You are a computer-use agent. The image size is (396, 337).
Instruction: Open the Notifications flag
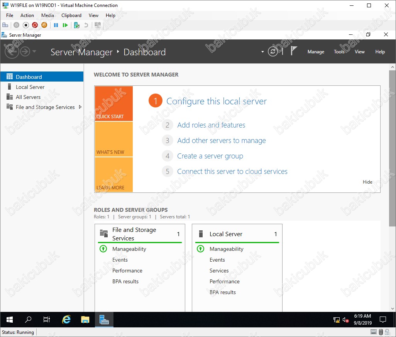pyautogui.click(x=293, y=51)
